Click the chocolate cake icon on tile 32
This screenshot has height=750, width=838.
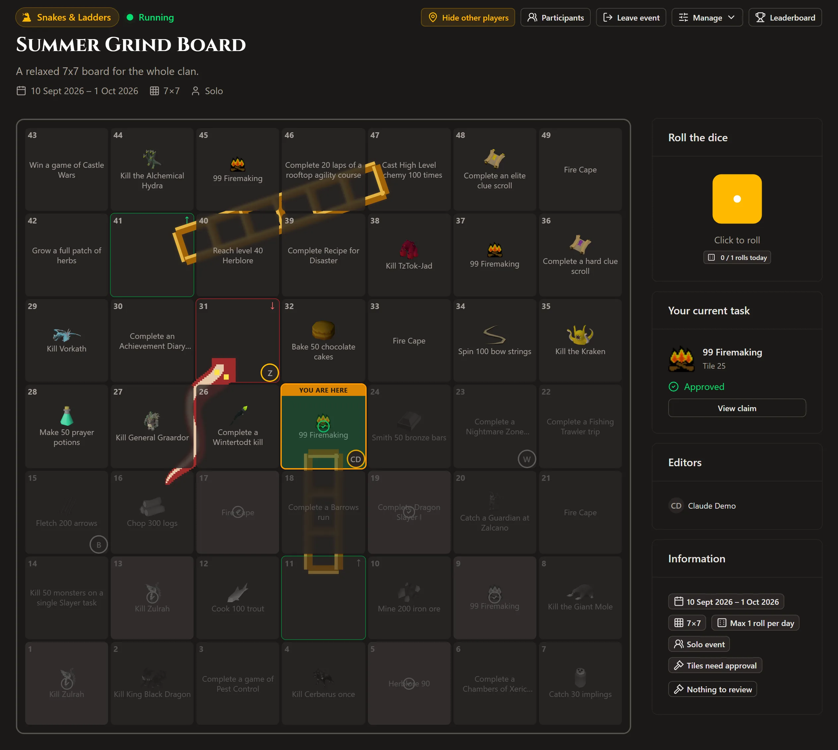(x=323, y=330)
